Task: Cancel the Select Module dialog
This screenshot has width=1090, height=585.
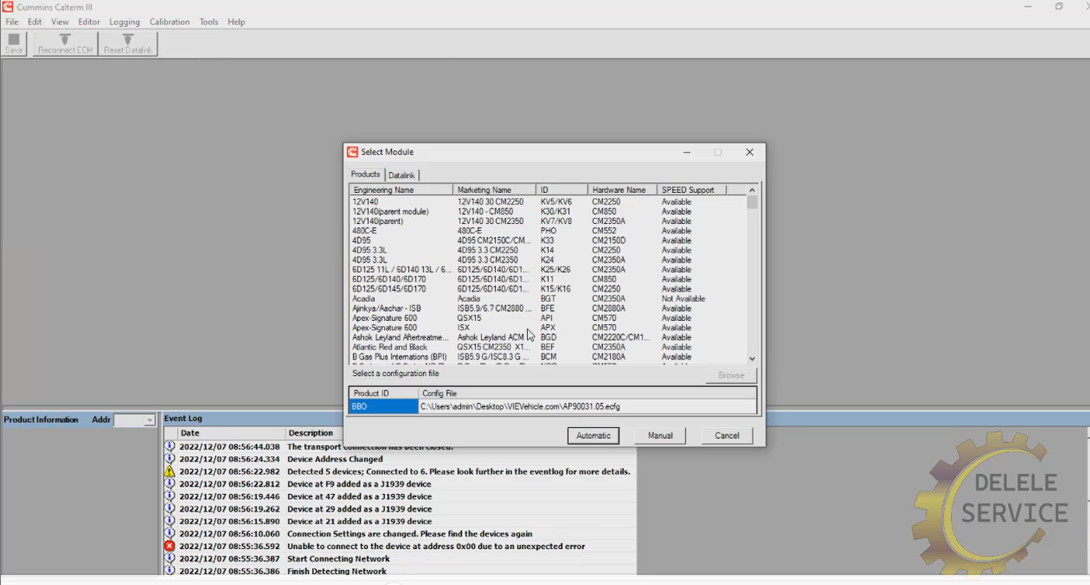Action: tap(726, 435)
